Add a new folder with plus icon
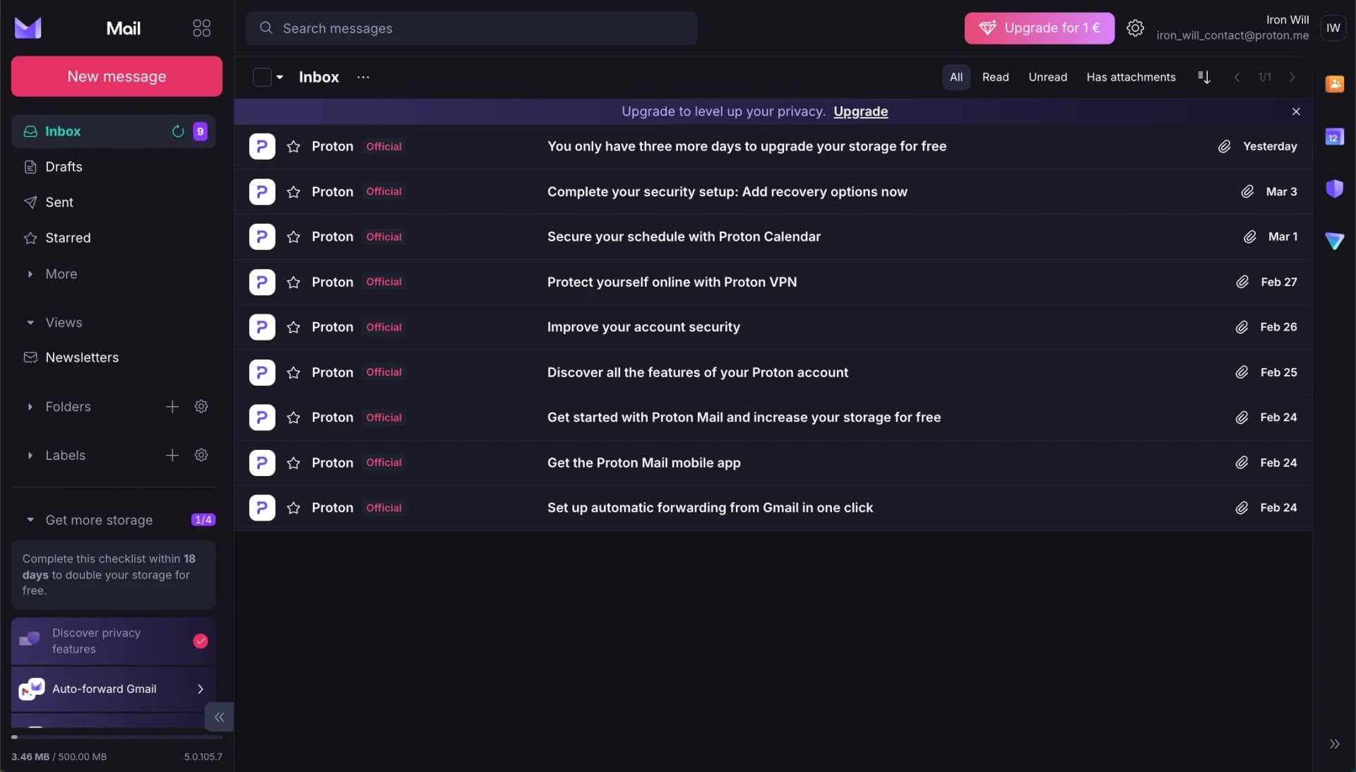This screenshot has width=1356, height=772. coord(172,407)
